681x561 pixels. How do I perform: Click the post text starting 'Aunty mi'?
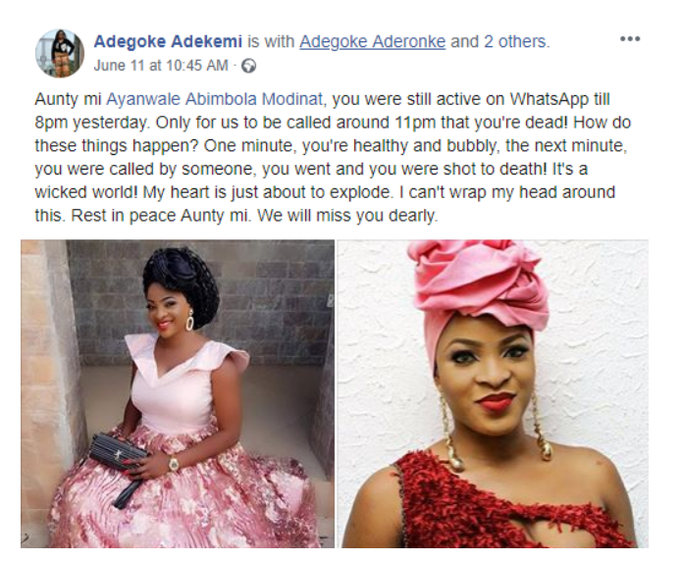pos(333,157)
